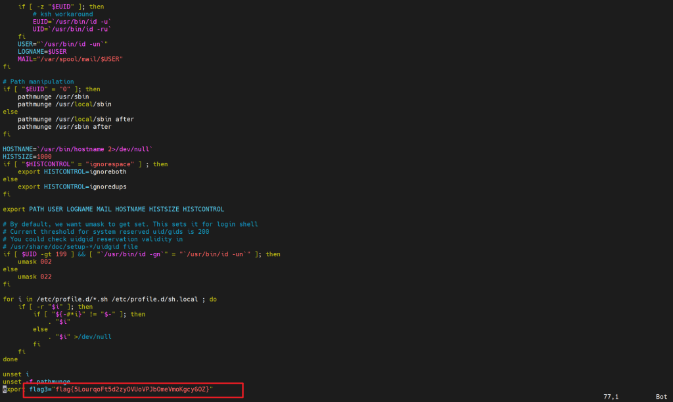
Task: Click the 'done' keyword ending the loop
Action: [10, 359]
